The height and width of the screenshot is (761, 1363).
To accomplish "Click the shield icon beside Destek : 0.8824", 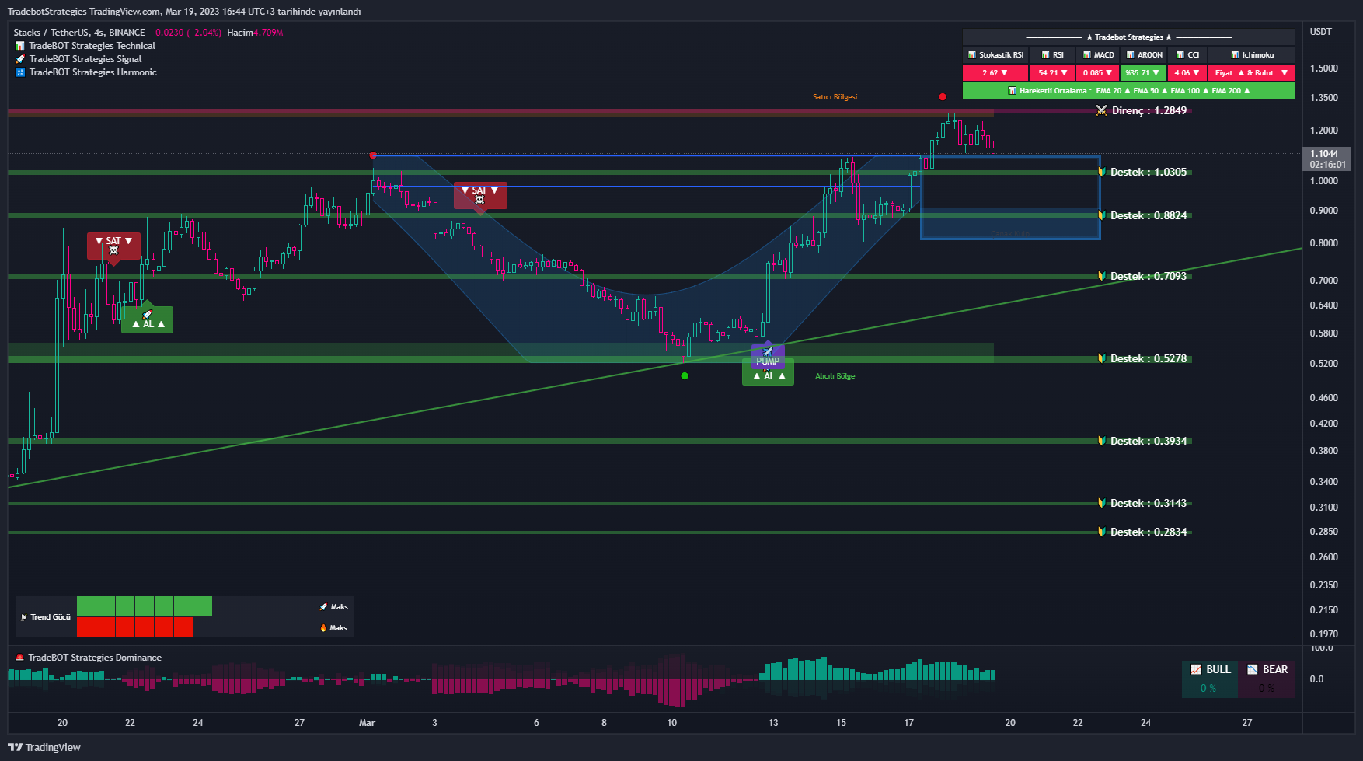I will [1102, 215].
